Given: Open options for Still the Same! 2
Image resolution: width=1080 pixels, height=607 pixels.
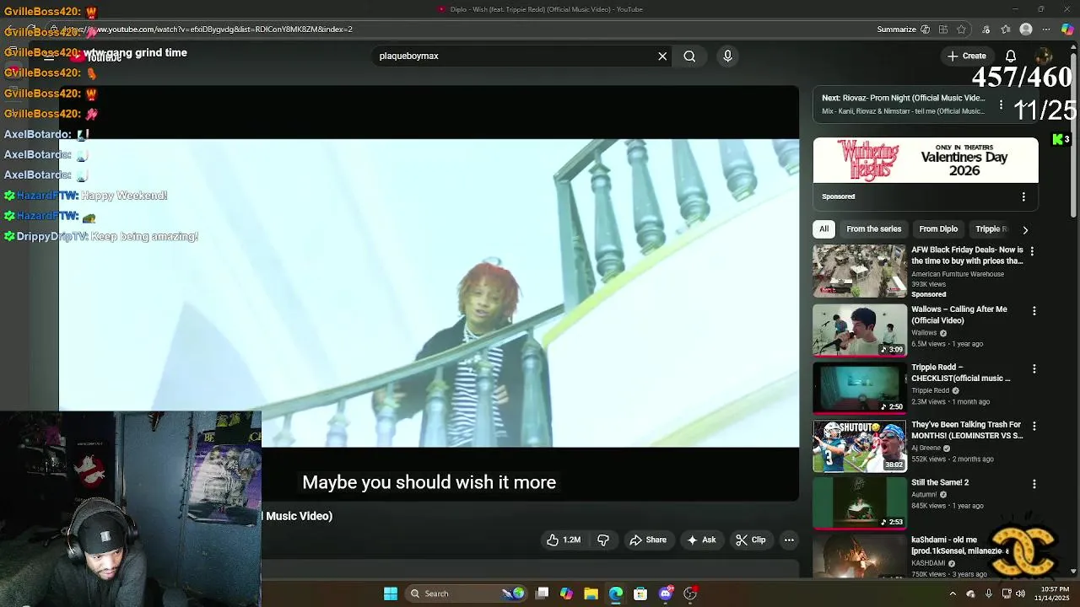Looking at the screenshot, I should click(1034, 484).
